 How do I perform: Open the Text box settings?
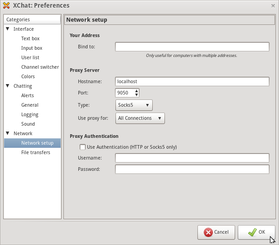click(30, 38)
